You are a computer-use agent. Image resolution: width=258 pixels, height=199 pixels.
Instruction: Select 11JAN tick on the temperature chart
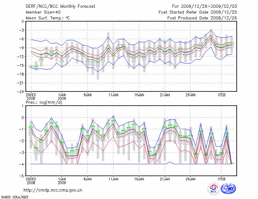tap(113, 95)
